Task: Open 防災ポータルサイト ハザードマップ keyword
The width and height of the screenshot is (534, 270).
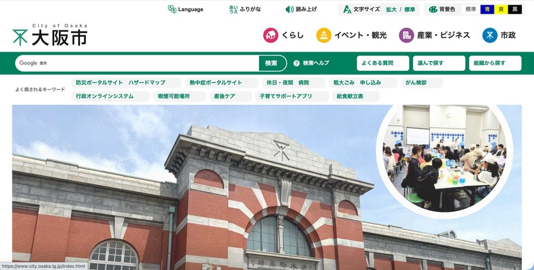Action: coord(127,82)
